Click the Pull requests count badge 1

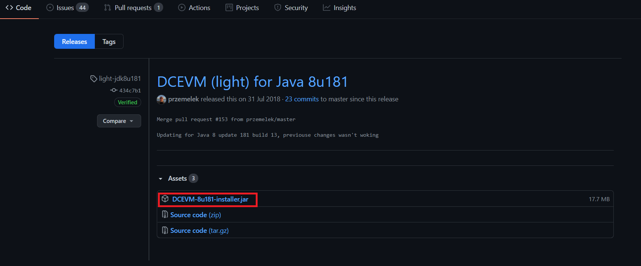[x=159, y=8]
